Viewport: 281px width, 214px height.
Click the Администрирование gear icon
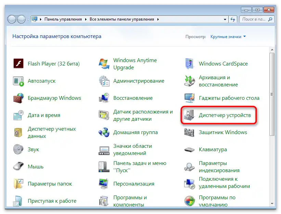[104, 81]
